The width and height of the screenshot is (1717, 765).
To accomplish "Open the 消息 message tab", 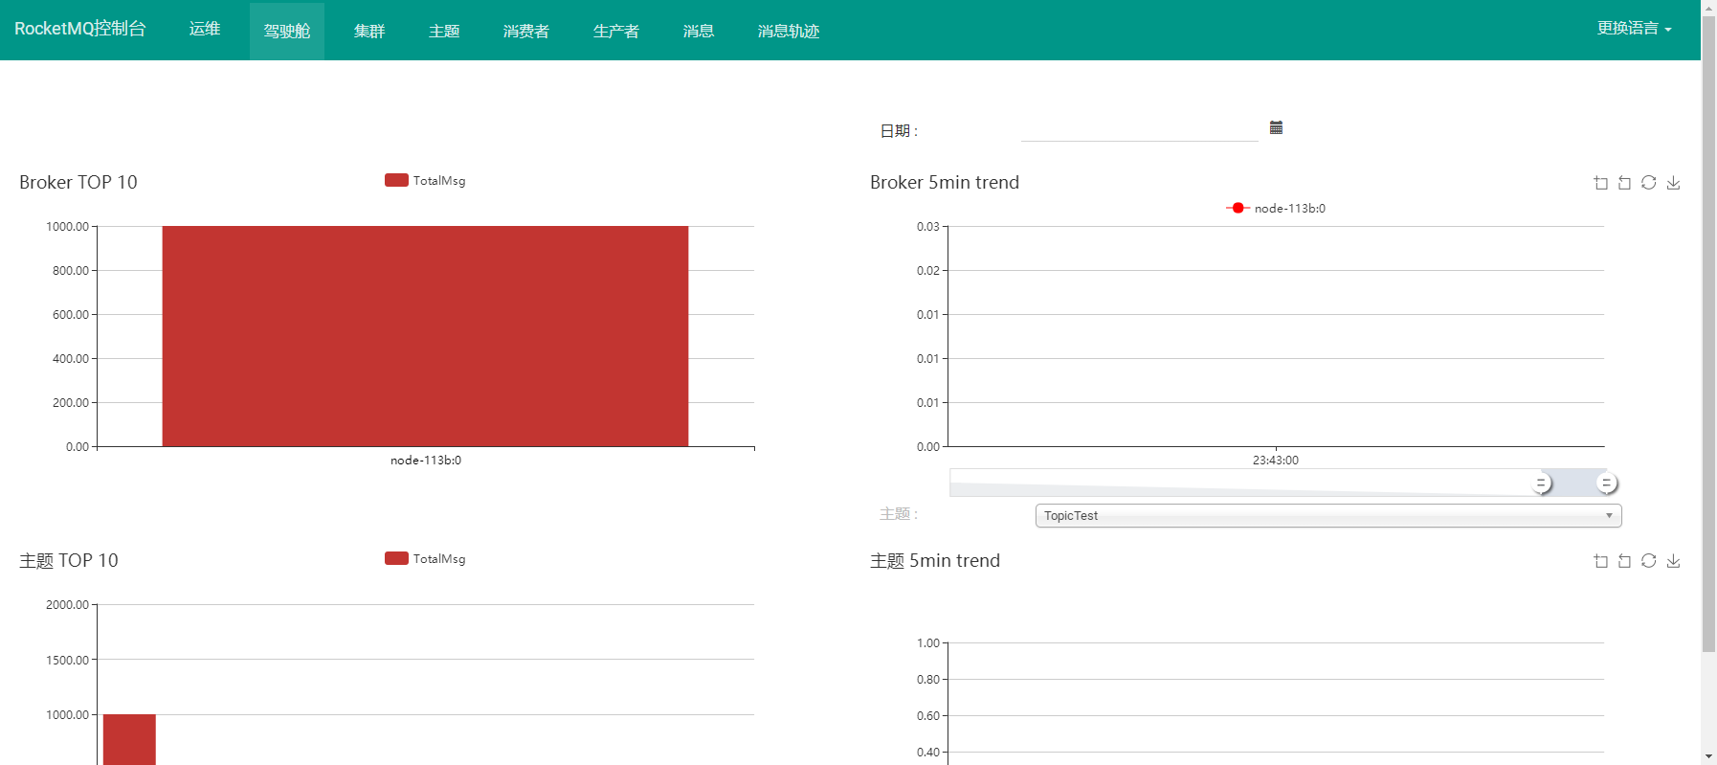I will point(699,31).
